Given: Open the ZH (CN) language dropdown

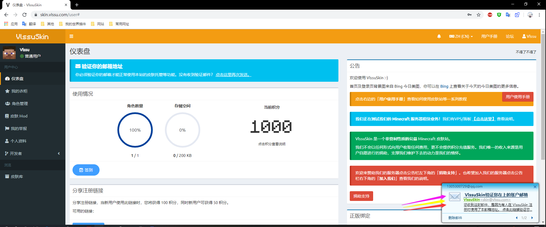Looking at the screenshot, I should [461, 36].
